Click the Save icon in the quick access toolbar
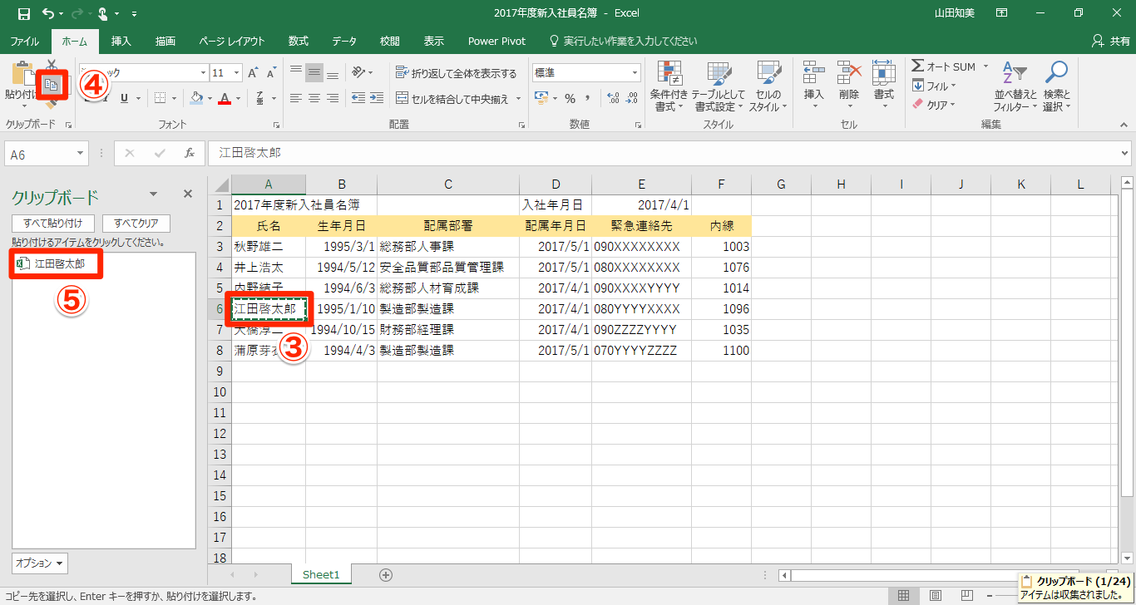The image size is (1136, 605). (23, 13)
